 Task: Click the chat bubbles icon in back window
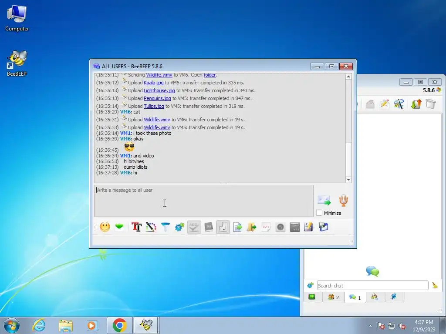372,271
